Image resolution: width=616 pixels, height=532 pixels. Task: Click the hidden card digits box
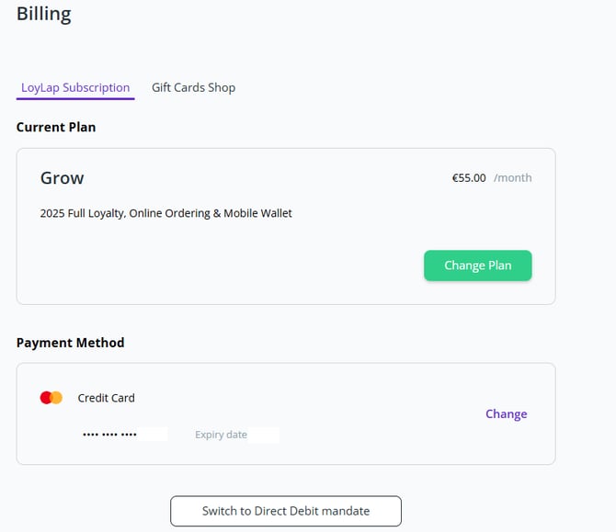153,435
